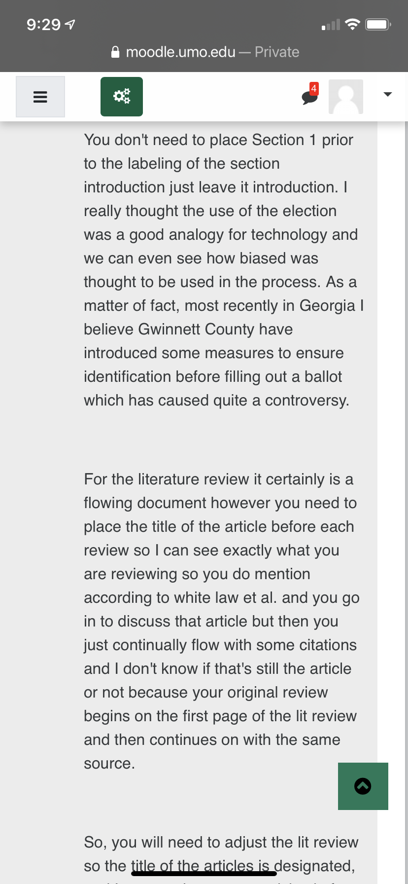This screenshot has width=408, height=884.
Task: Tap the battery indicator icon
Action: point(378,25)
